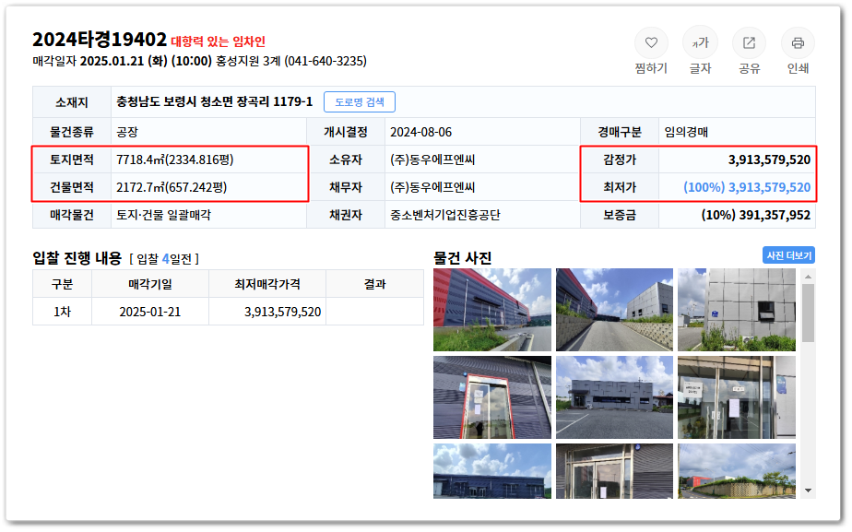The width and height of the screenshot is (852, 532).
Task: Click the building area 2172.7㎡(657.242평)
Action: (172, 187)
